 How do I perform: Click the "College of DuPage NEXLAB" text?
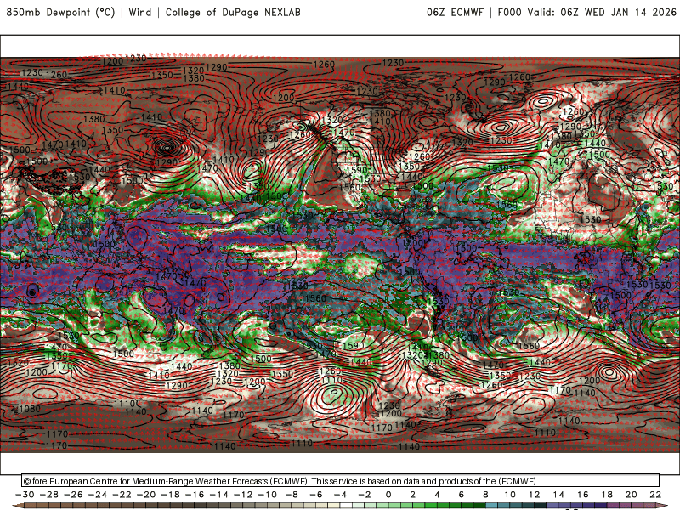tap(233, 12)
